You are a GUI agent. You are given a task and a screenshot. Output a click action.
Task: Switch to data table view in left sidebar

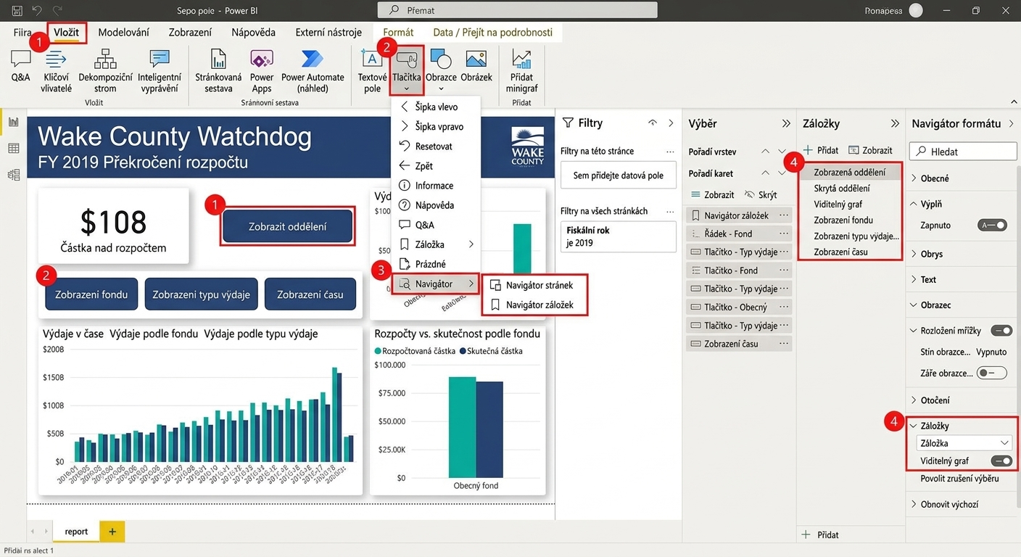(x=13, y=148)
